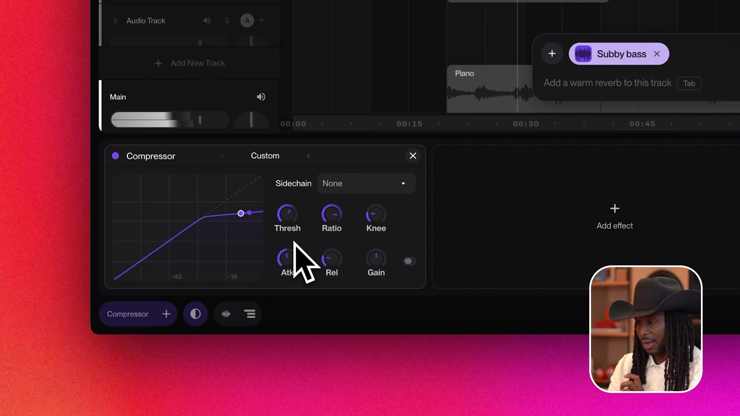Click the Atk knob

[x=286, y=258]
